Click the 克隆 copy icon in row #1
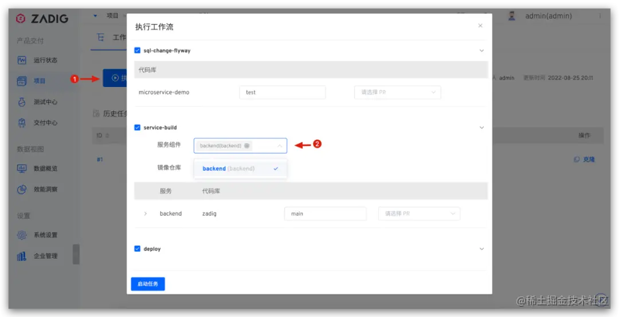The width and height of the screenshot is (619, 317). click(577, 160)
